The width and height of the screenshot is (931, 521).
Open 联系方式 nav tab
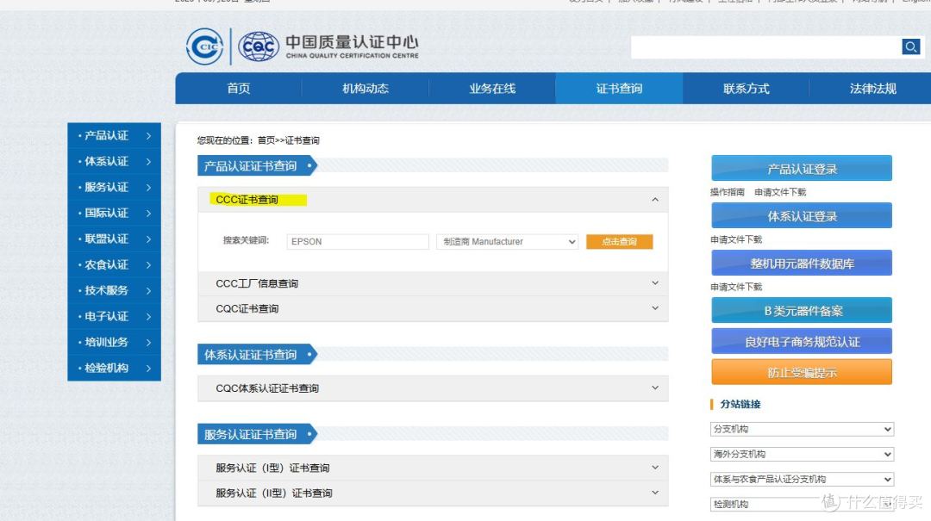click(x=746, y=89)
